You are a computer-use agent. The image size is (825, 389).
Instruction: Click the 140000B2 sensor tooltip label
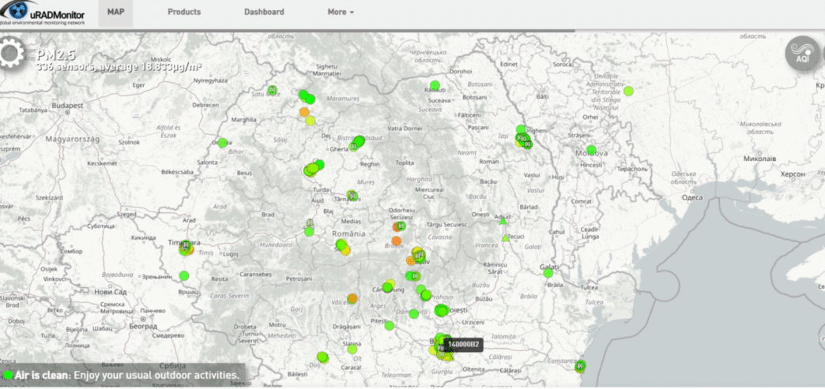[x=463, y=344]
